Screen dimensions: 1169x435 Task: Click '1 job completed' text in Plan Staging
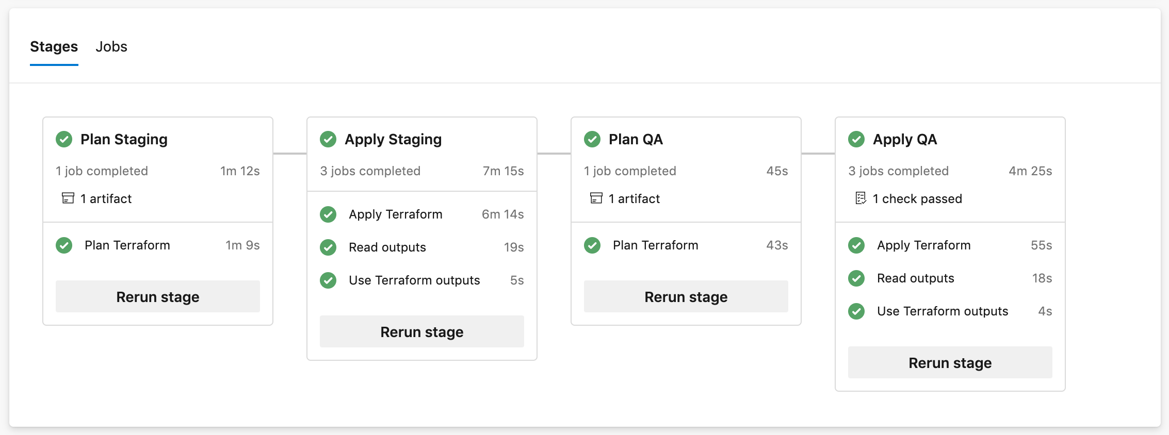click(x=102, y=171)
